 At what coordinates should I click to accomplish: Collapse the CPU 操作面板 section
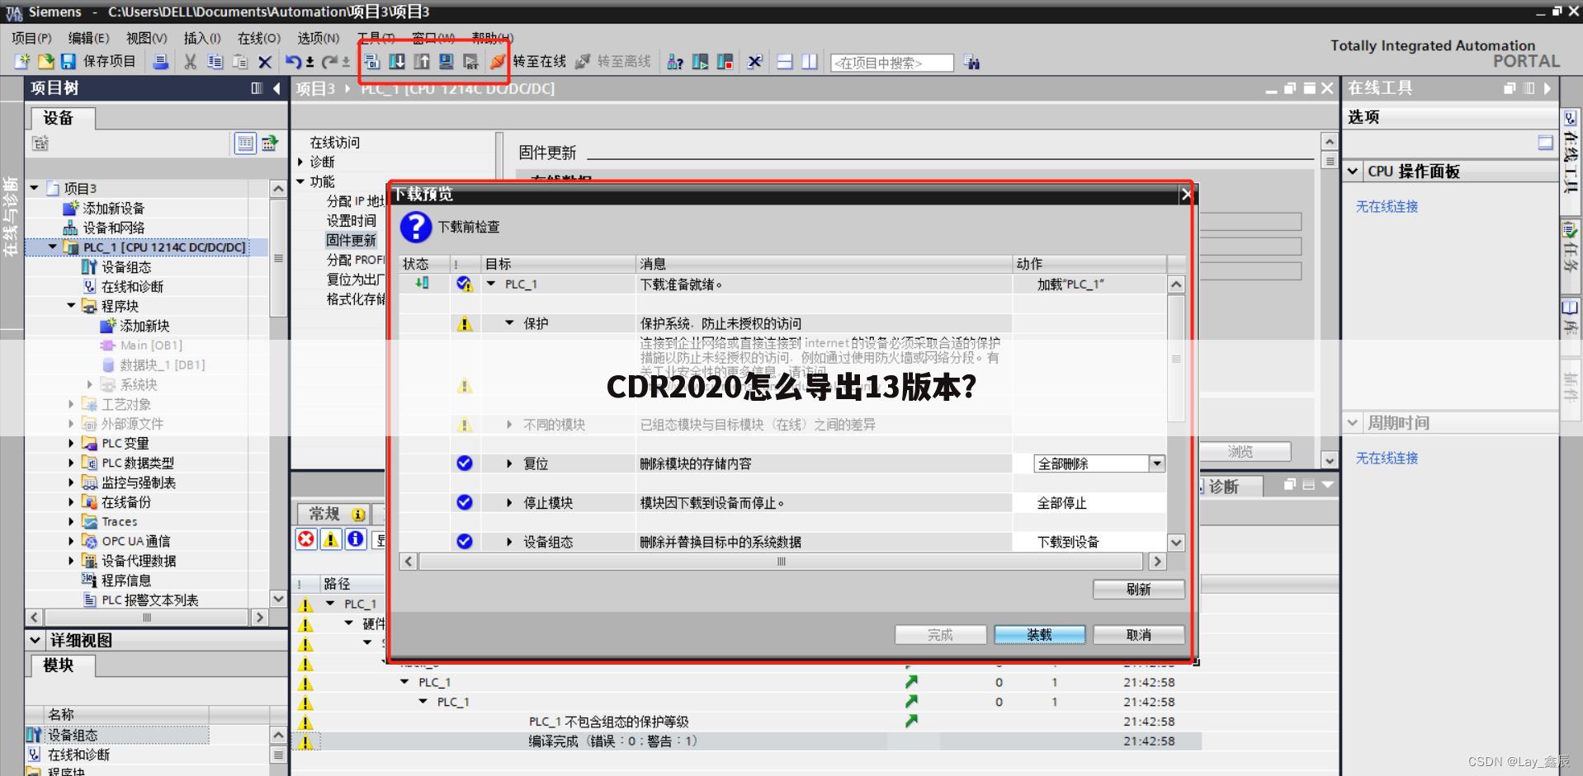click(1353, 172)
